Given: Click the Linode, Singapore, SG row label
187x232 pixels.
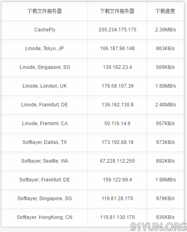Looking at the screenshot, I should click(x=45, y=67).
